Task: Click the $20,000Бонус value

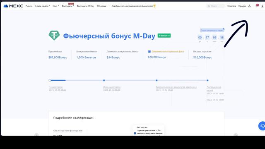Action: pos(157,57)
